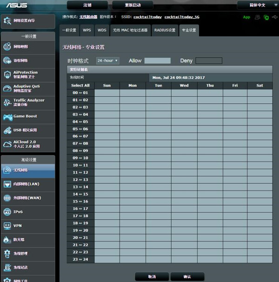Open Traffic Analyzer from the sidebar

[x=7, y=102]
